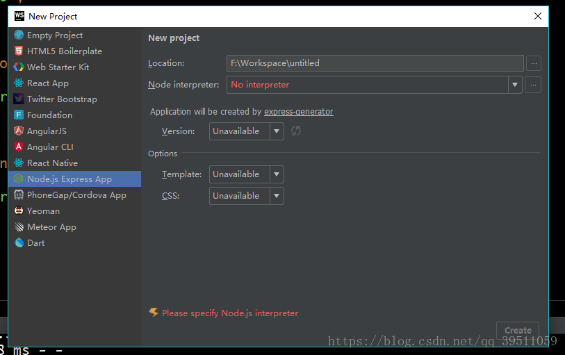
Task: Open the Version dropdown
Action: pos(247,131)
